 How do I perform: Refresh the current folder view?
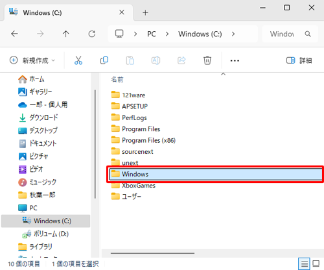coord(92,34)
